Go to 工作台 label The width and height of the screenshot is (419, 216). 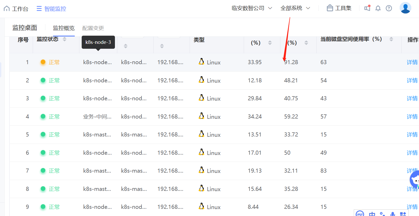(x=20, y=9)
